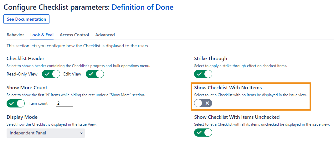This screenshot has width=334, height=141.
Task: Open the Definition of Done link
Action: [142, 7]
